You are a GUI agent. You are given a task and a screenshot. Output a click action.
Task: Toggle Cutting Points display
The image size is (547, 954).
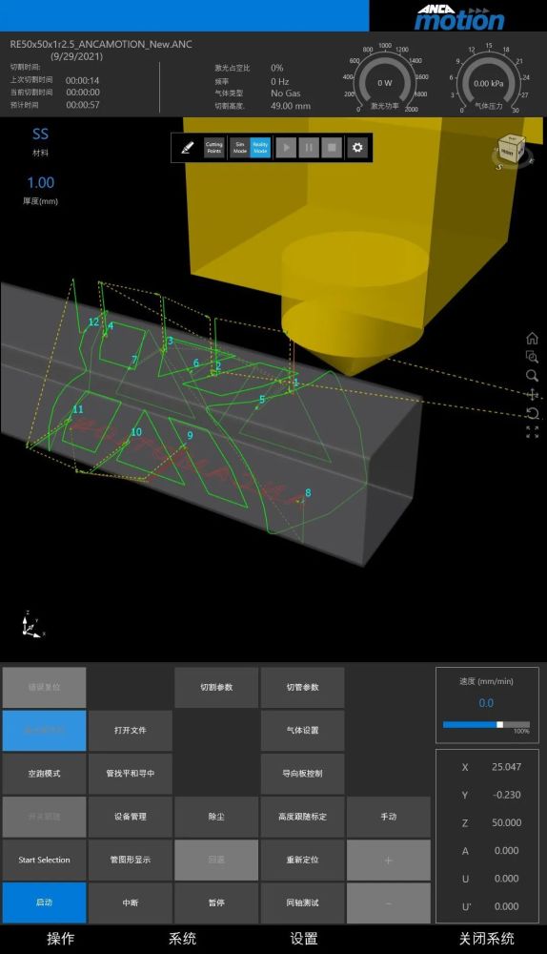pyautogui.click(x=213, y=148)
